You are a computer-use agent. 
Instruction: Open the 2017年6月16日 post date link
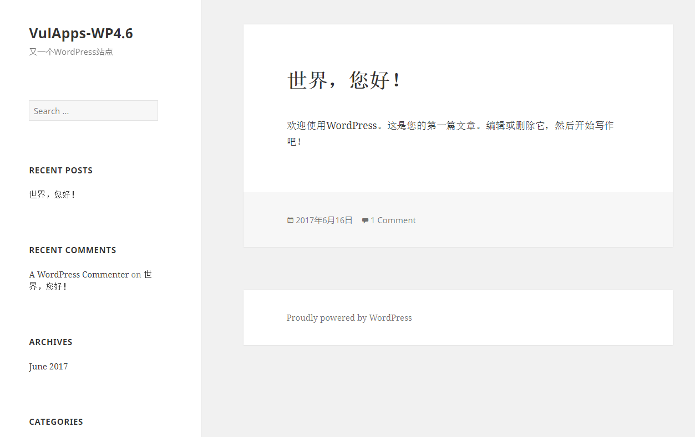tap(324, 220)
